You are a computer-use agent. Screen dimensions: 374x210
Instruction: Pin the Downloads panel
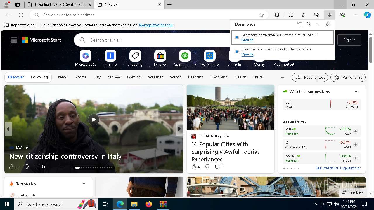(x=328, y=24)
